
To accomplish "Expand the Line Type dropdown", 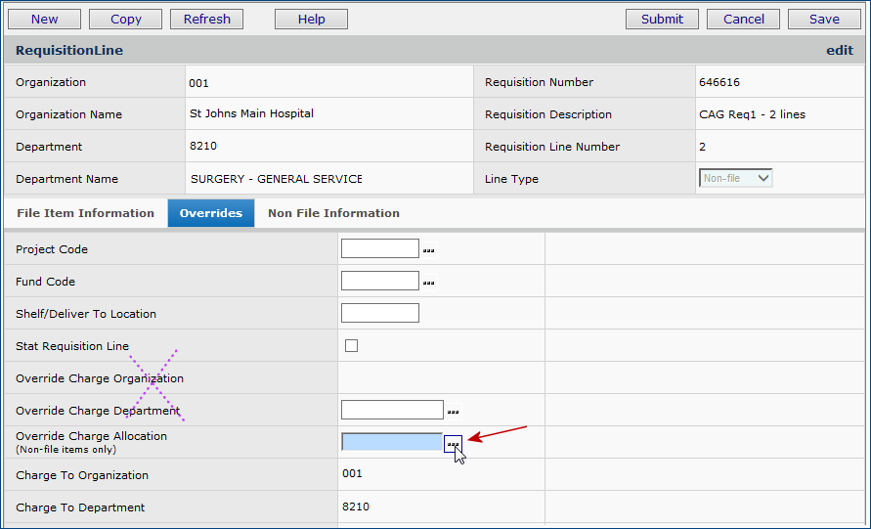I will [x=736, y=178].
